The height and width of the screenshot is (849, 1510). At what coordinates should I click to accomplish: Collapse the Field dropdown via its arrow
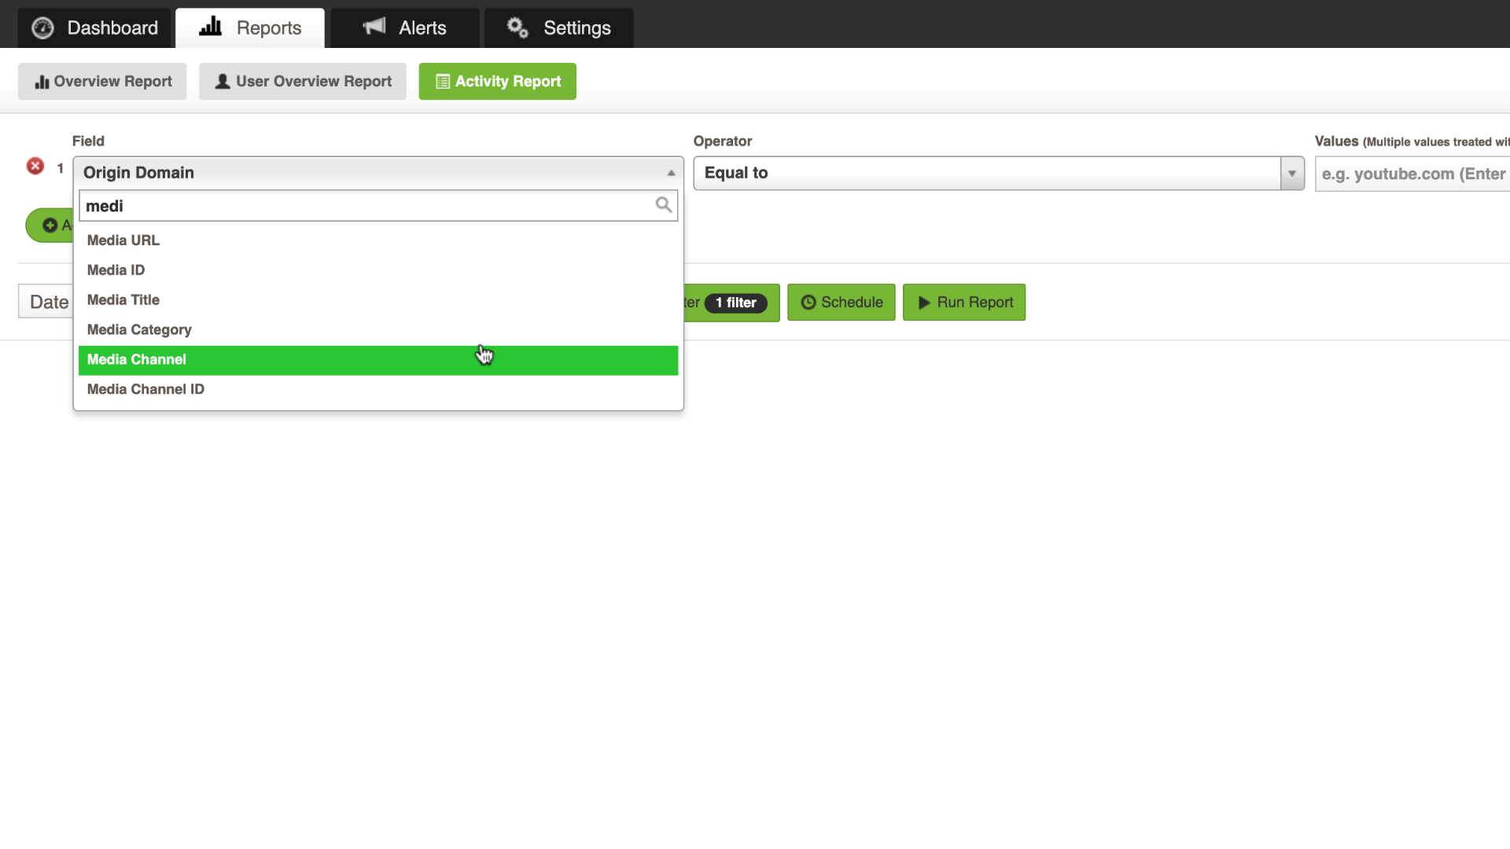tap(670, 172)
